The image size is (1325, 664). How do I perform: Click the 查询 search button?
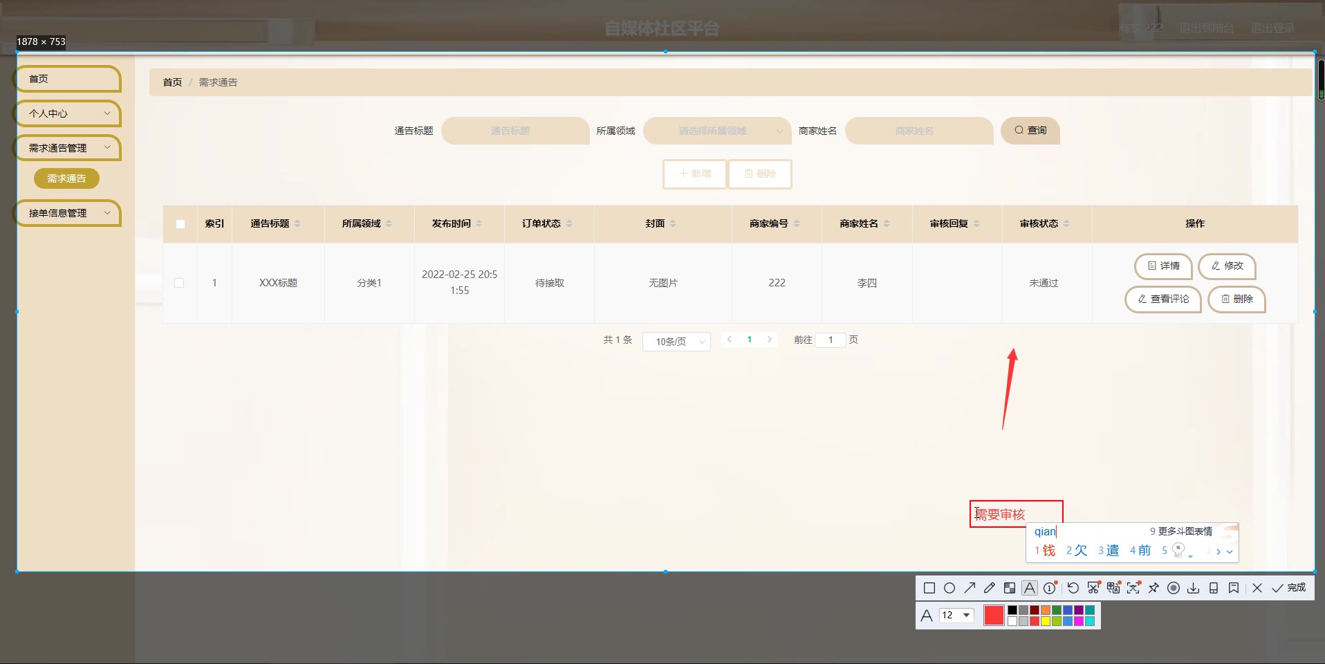[1030, 131]
